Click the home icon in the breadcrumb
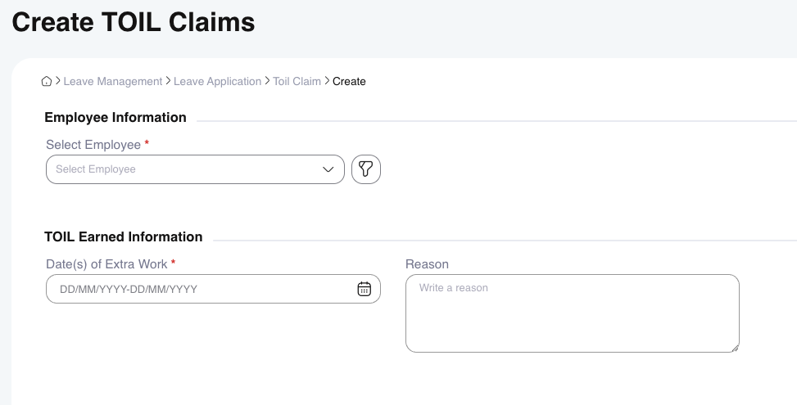The image size is (797, 405). pos(47,81)
